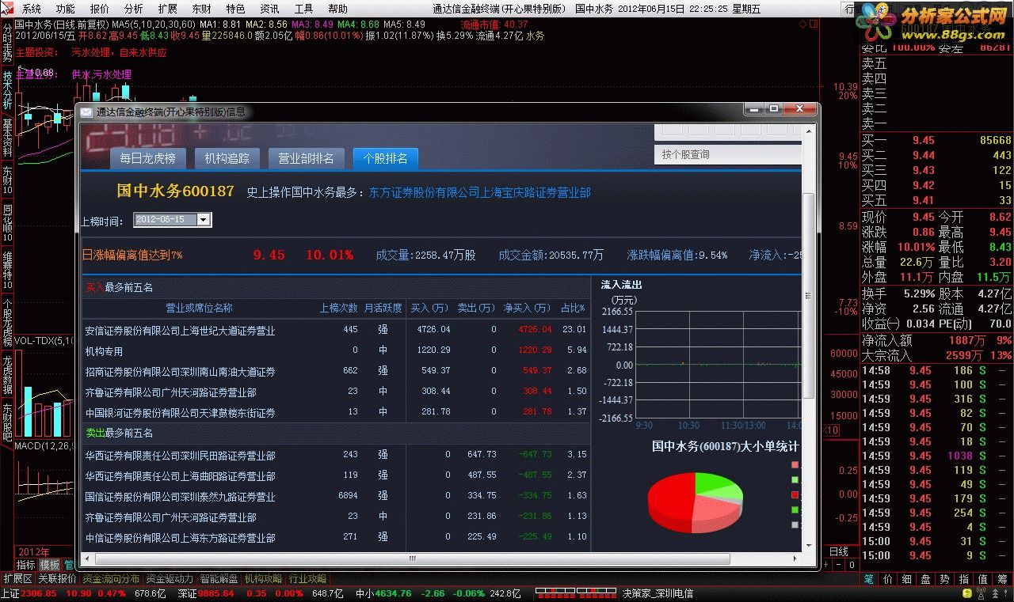
Task: Open the 分析 menu
Action: (134, 9)
